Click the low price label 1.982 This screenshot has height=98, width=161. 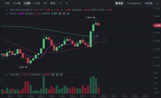click(21, 67)
